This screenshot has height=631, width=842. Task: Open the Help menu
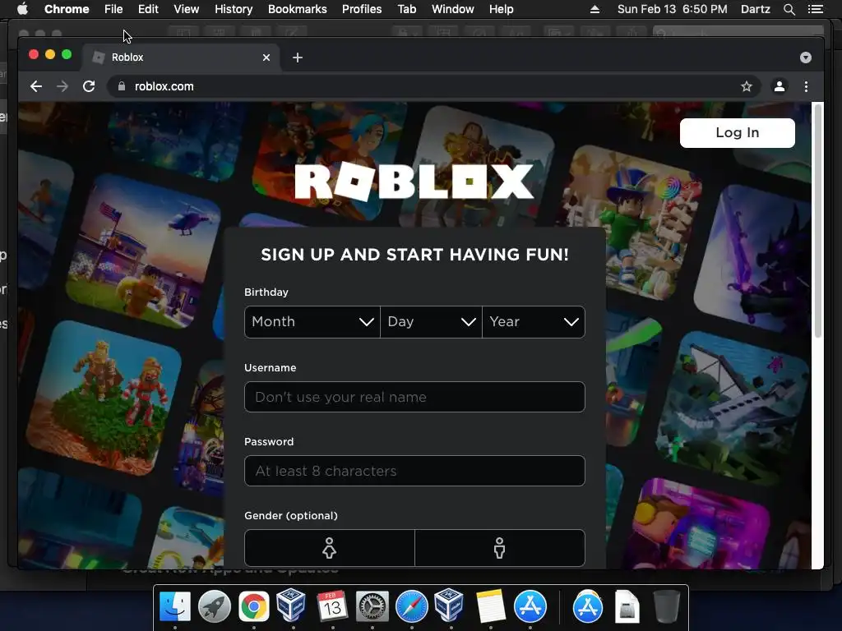[501, 9]
